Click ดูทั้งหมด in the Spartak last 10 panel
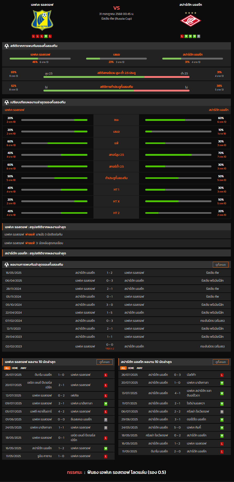This screenshot has height=482, width=234. (221, 362)
